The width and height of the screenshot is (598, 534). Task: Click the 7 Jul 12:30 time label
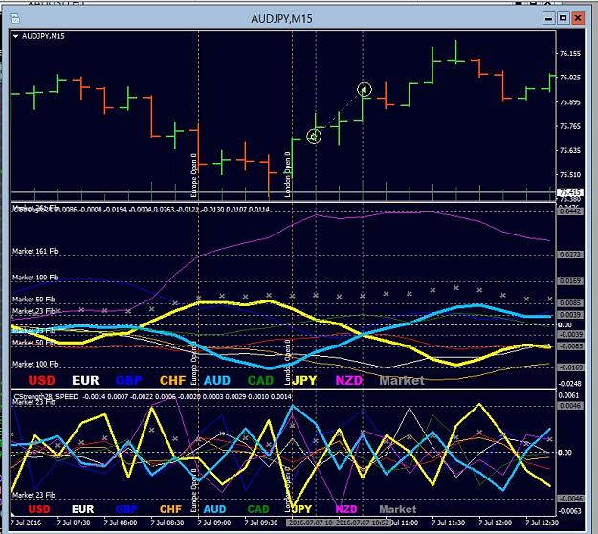click(542, 523)
